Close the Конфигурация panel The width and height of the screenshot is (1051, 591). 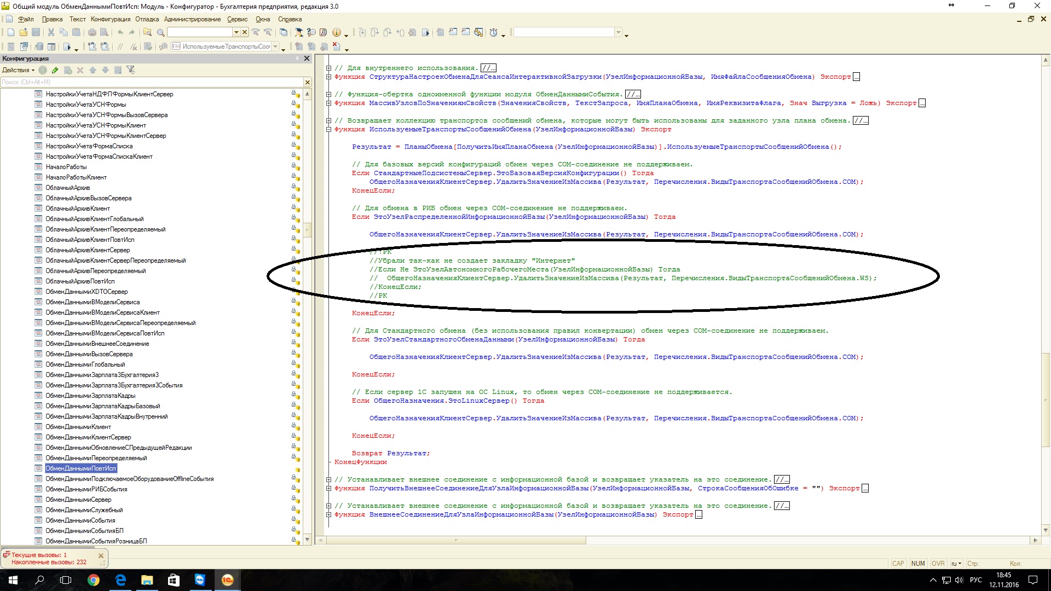click(x=307, y=59)
